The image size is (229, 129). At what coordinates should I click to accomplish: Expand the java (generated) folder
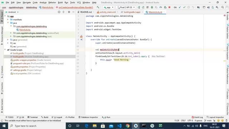[8, 40]
